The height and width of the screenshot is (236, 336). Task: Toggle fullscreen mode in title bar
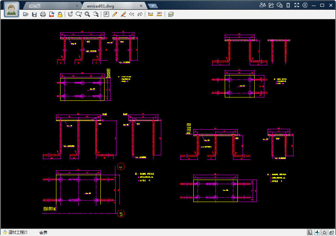(296, 5)
